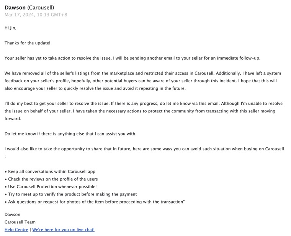Screen dimensions: 291x236
Task: Click the bullet starting "Ask questions or request"
Action: click(96, 202)
